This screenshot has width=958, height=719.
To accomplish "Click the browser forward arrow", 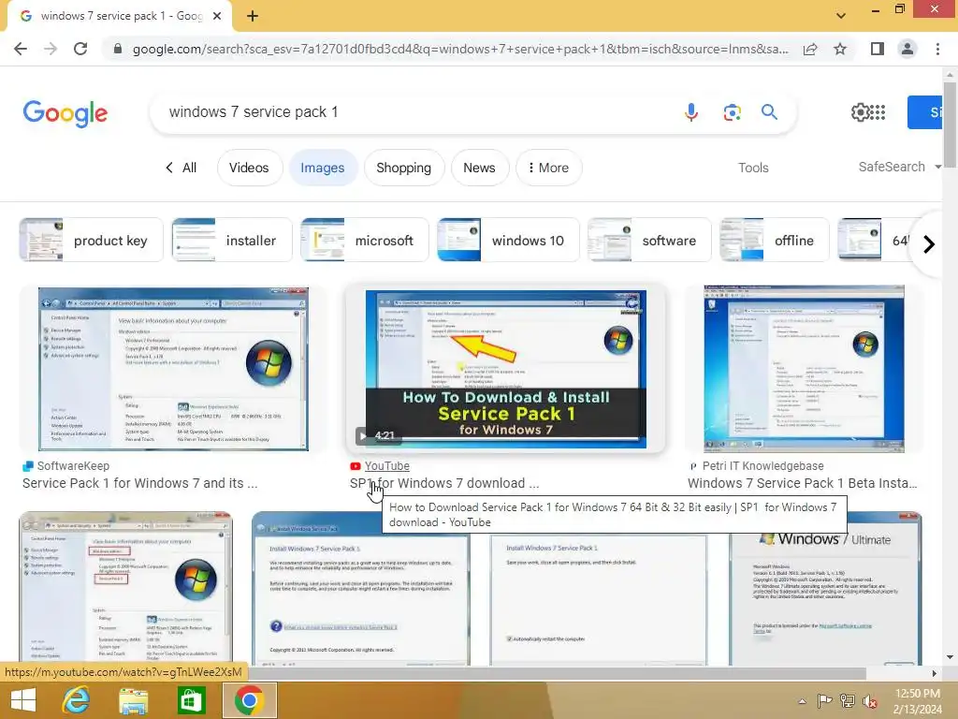I will (x=51, y=49).
